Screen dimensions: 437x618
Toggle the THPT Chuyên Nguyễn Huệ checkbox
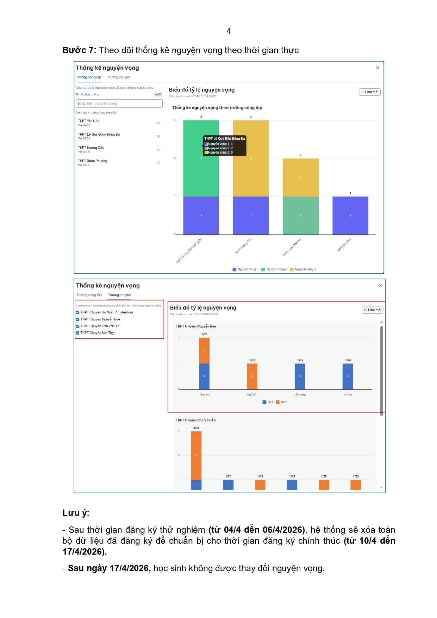[x=78, y=319]
